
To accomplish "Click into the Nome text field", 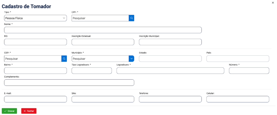I will [103, 30].
